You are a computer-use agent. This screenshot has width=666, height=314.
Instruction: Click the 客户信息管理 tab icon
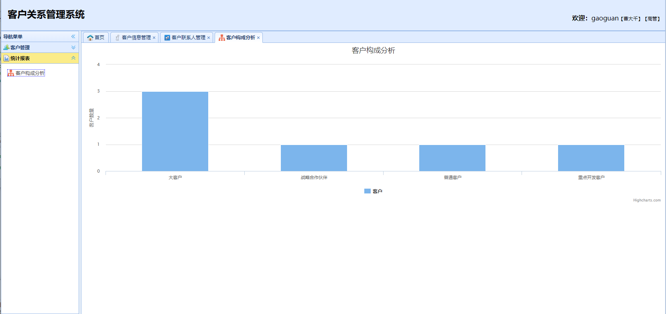[118, 38]
